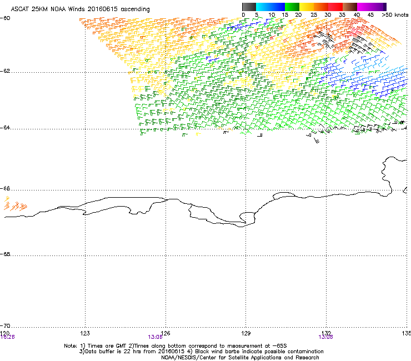Click the '-64' latitude axis label

coord(5,128)
